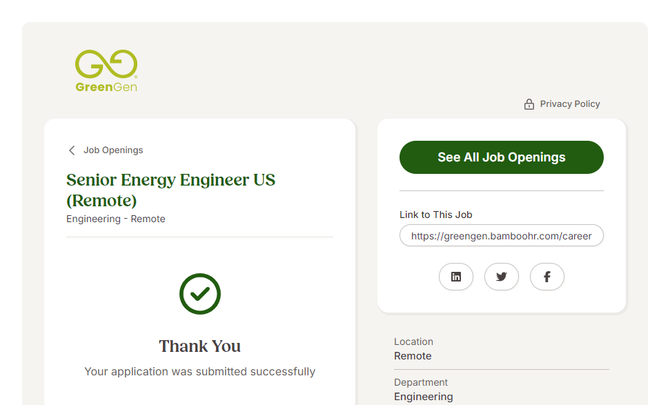The height and width of the screenshot is (405, 670).
Task: Click the Engineering - Remote subtitle
Action: click(x=116, y=219)
